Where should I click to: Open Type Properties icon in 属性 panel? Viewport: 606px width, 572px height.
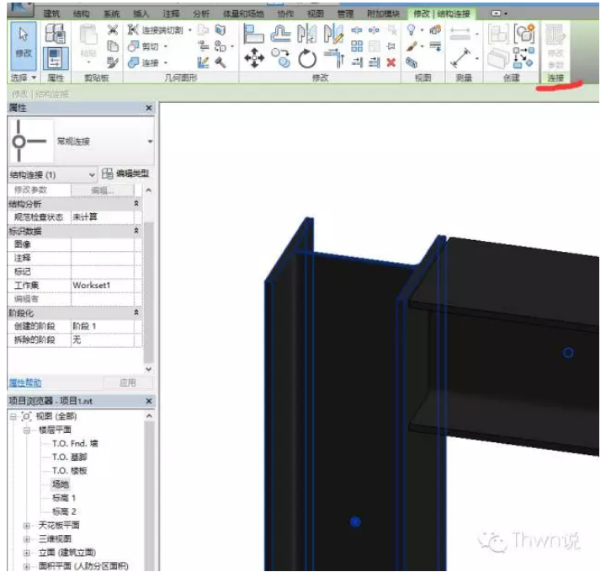pyautogui.click(x=55, y=33)
